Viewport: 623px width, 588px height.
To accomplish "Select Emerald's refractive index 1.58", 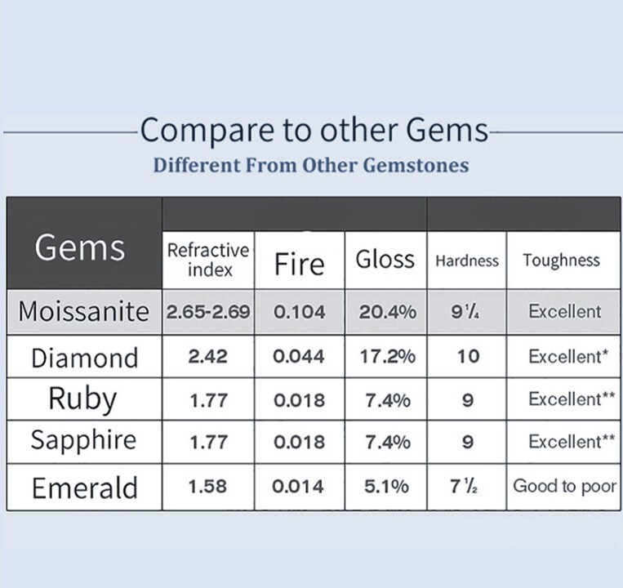I will tap(207, 486).
